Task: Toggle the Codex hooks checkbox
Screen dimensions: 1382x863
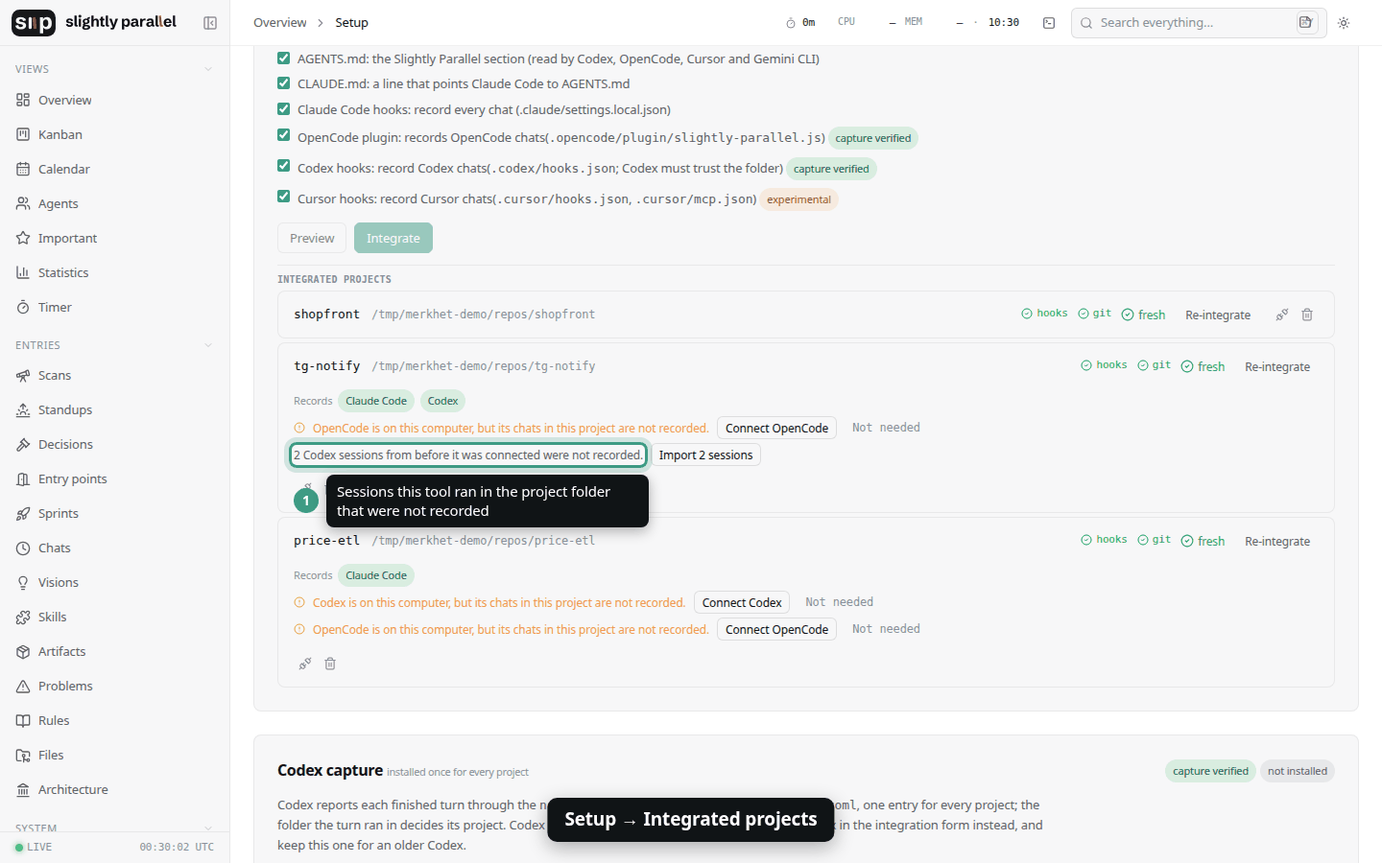Action: point(283,166)
